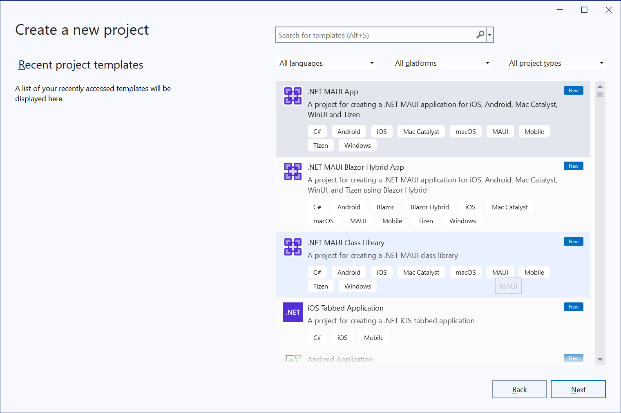Open the All project types dropdown
This screenshot has width=621, height=413.
point(555,63)
